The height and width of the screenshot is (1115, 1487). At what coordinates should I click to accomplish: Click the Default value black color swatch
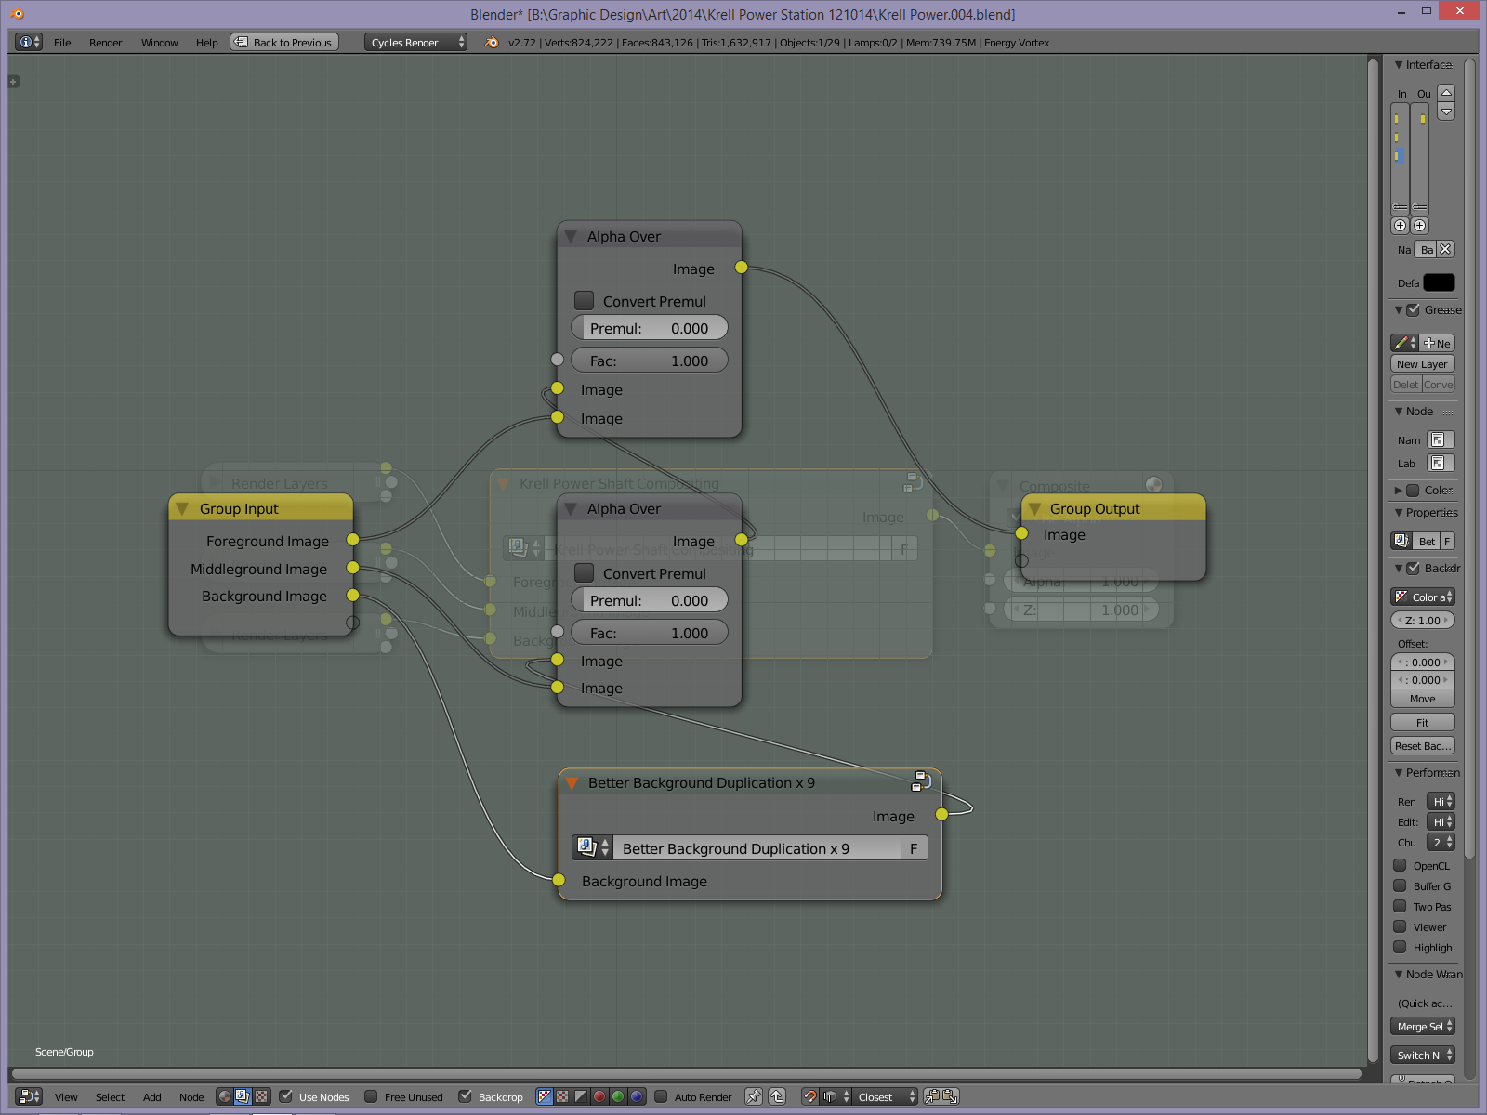(x=1439, y=282)
